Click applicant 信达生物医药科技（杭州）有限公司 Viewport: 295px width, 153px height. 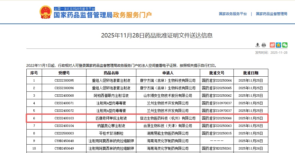(168, 118)
